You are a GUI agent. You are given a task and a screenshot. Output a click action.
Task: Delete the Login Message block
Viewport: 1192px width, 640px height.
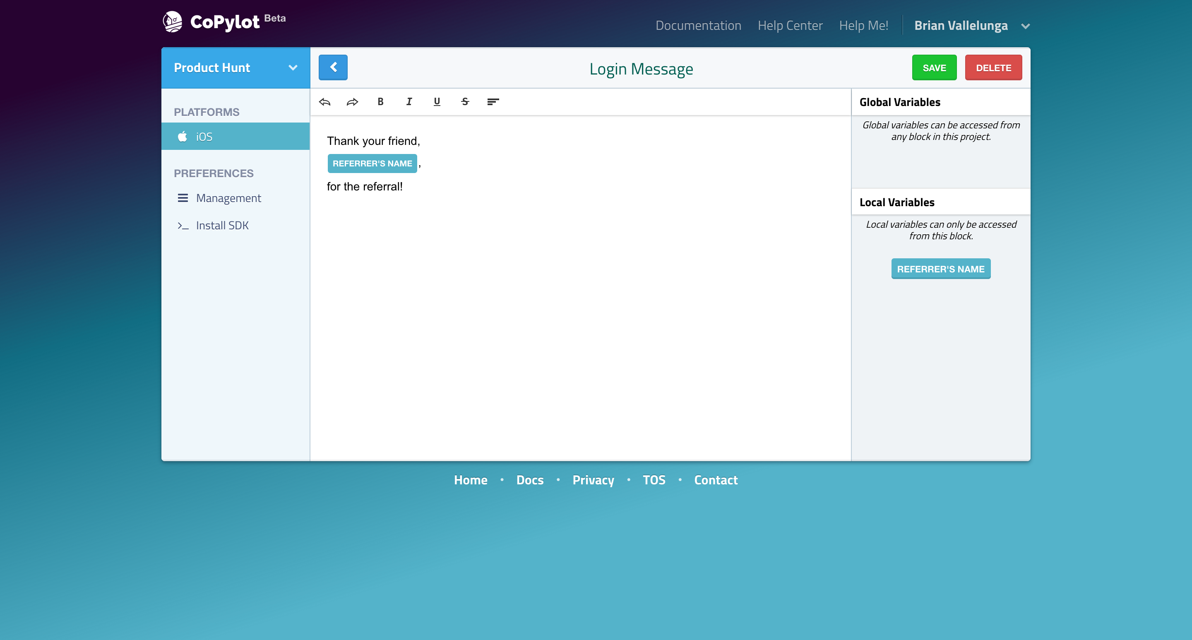click(993, 67)
